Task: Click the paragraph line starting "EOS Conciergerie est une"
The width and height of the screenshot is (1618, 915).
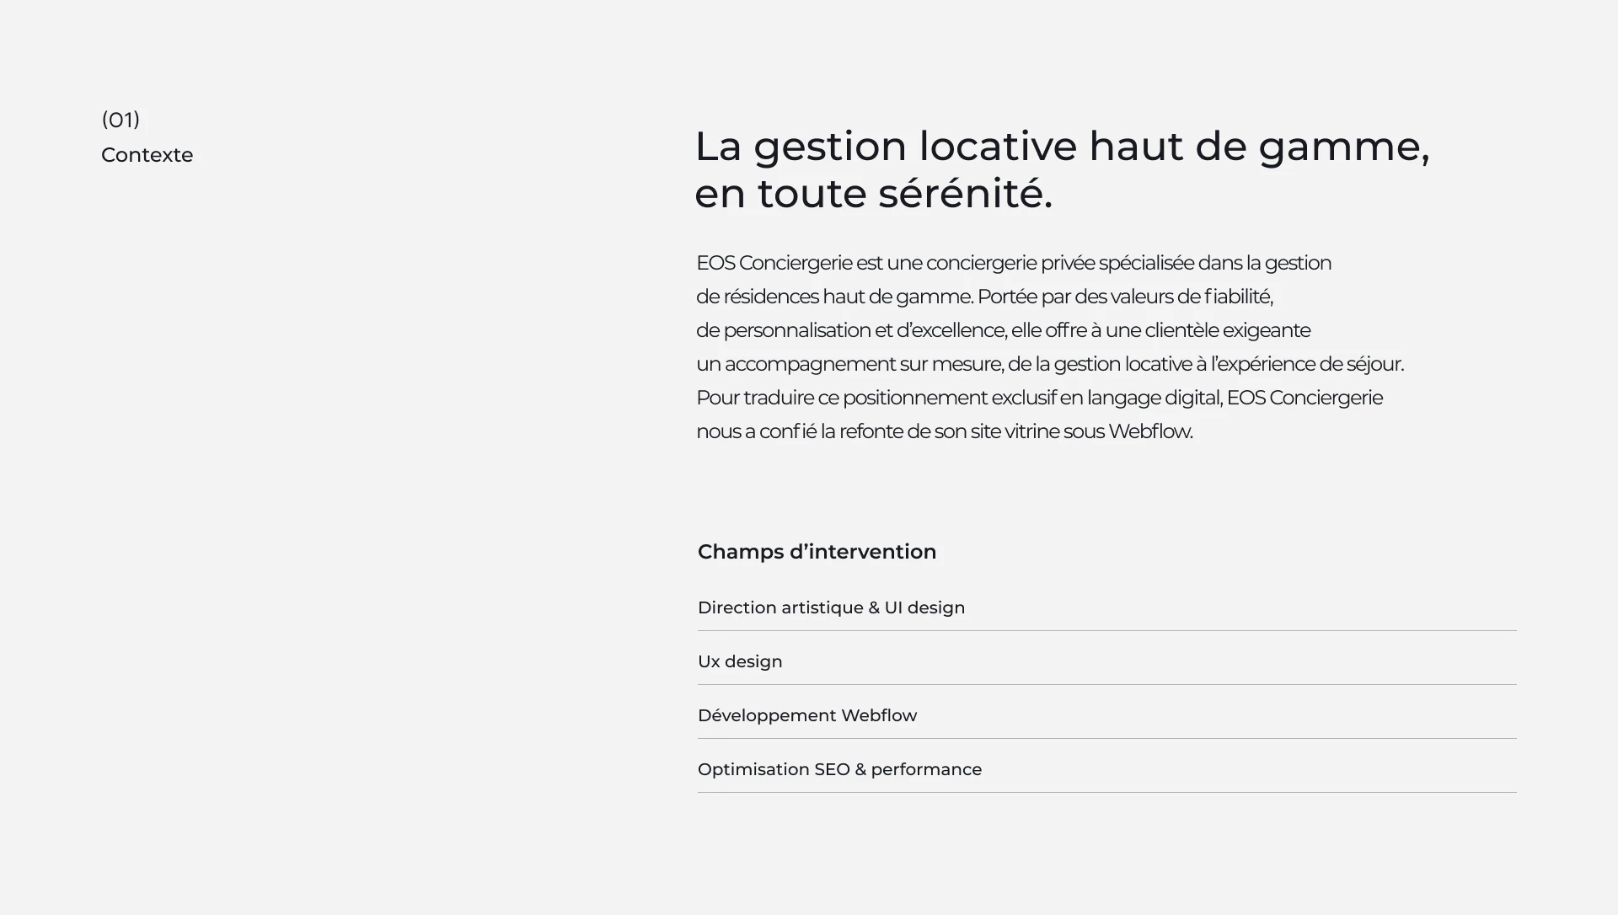Action: (1014, 263)
